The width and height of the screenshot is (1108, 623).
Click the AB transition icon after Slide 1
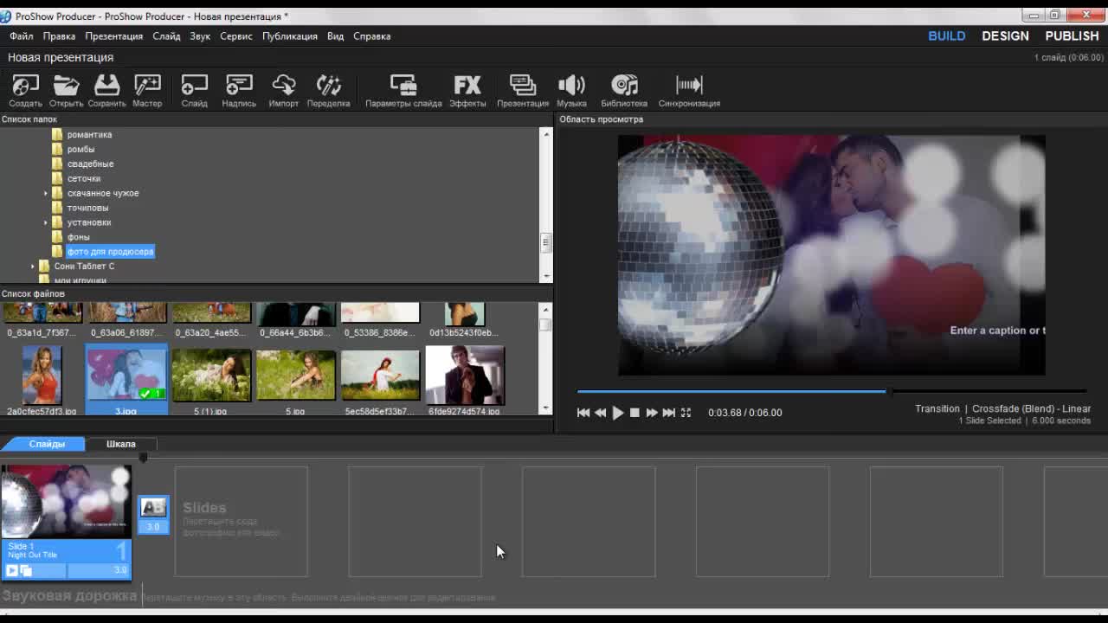click(153, 507)
